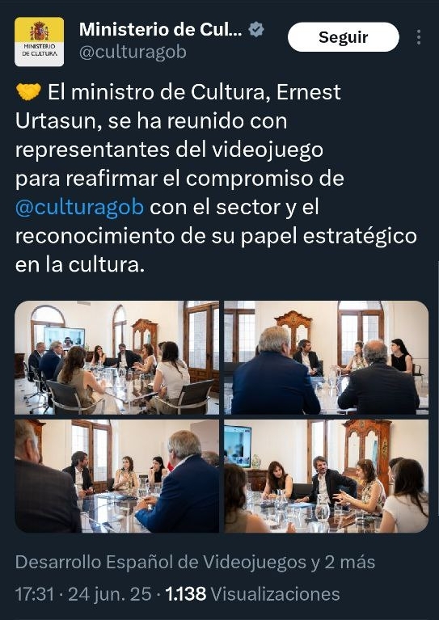Click the word 'Visualizaciones' at the bottom
Screen dimensions: 439x620
point(275,594)
